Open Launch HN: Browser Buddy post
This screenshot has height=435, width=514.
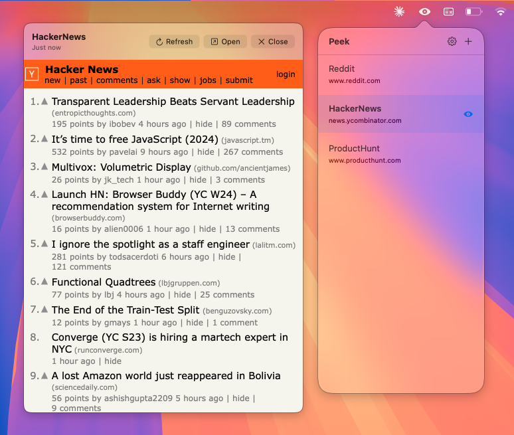click(x=161, y=201)
